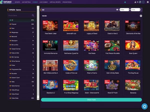Click the Betzest logo
This screenshot has width=150, height=112.
pyautogui.click(x=6, y=2)
